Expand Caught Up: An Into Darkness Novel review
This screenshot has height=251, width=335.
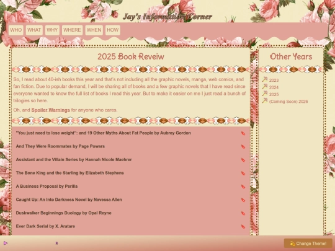click(131, 200)
